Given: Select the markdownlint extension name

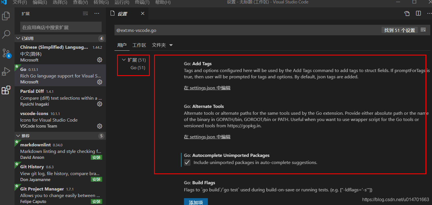Looking at the screenshot, I should pos(35,145).
